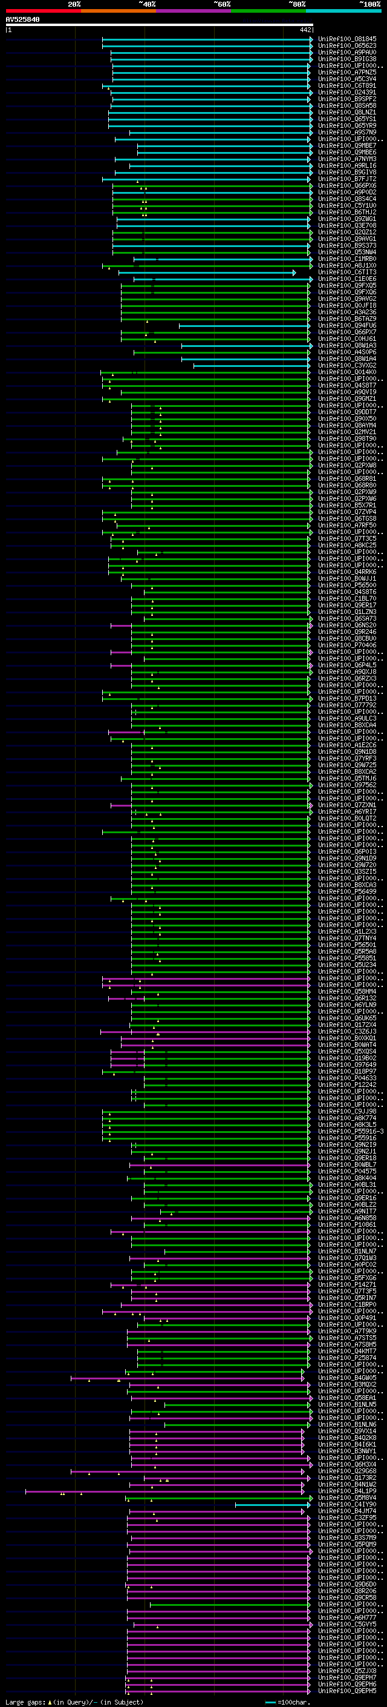387x1707 pixels.
Task: Pick the UniRef100_Q9MBE7 hit
Action: tap(347, 146)
